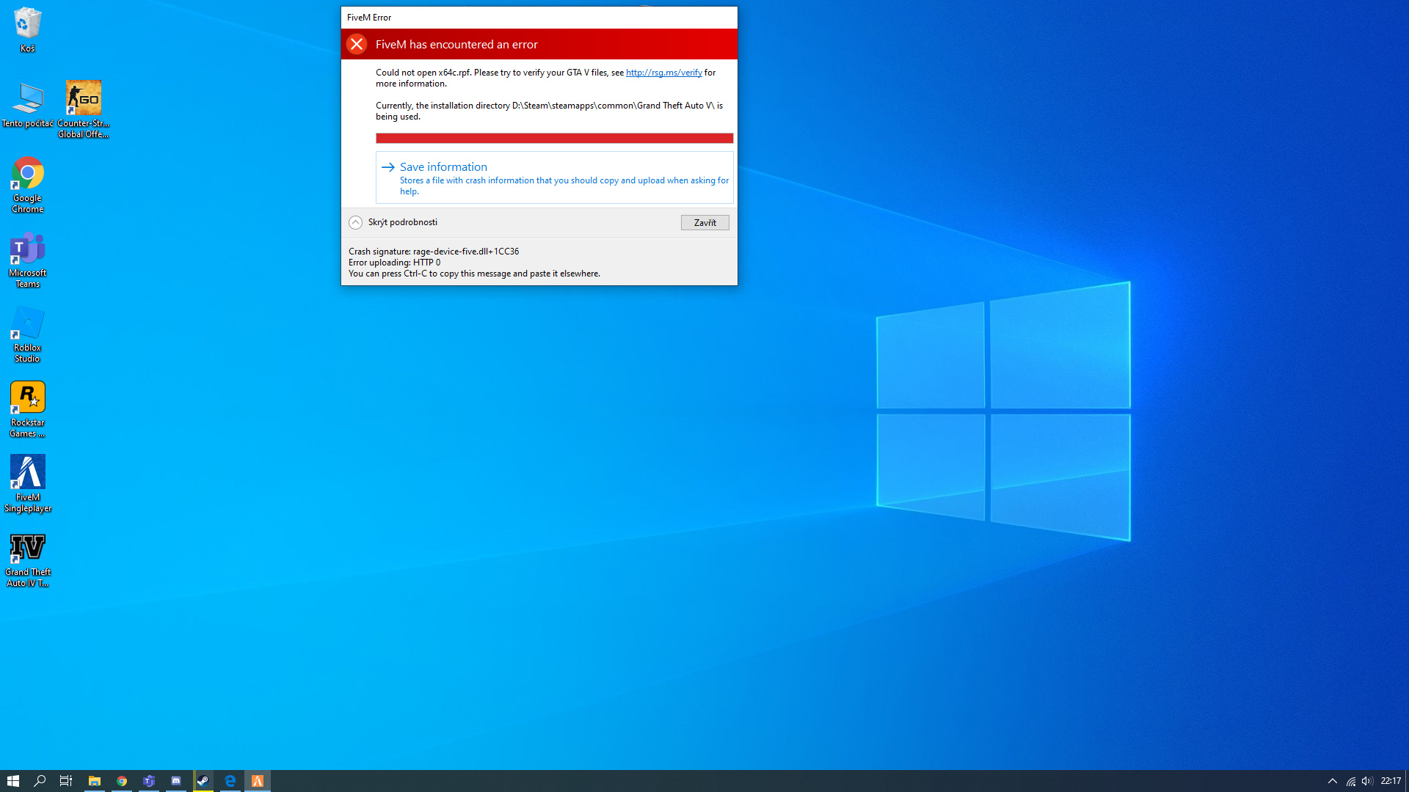Open the http://rsg.ms/verify link

[663, 73]
